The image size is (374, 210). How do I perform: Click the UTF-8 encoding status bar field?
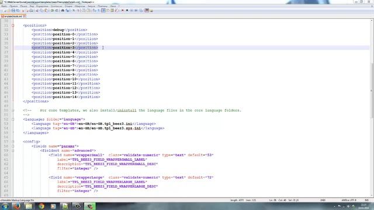tap(348, 200)
